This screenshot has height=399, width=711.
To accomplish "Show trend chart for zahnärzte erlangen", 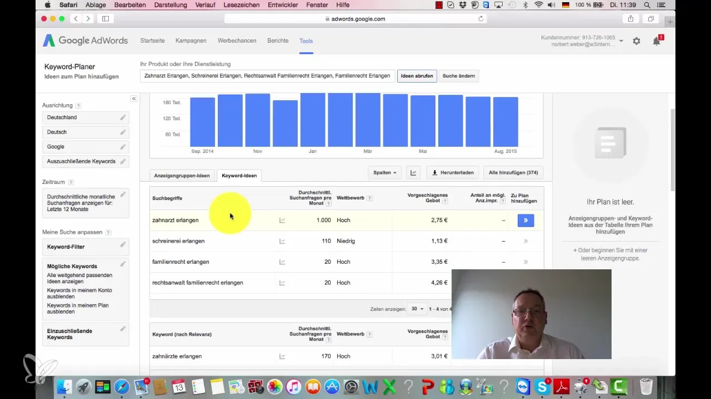I will click(x=282, y=356).
